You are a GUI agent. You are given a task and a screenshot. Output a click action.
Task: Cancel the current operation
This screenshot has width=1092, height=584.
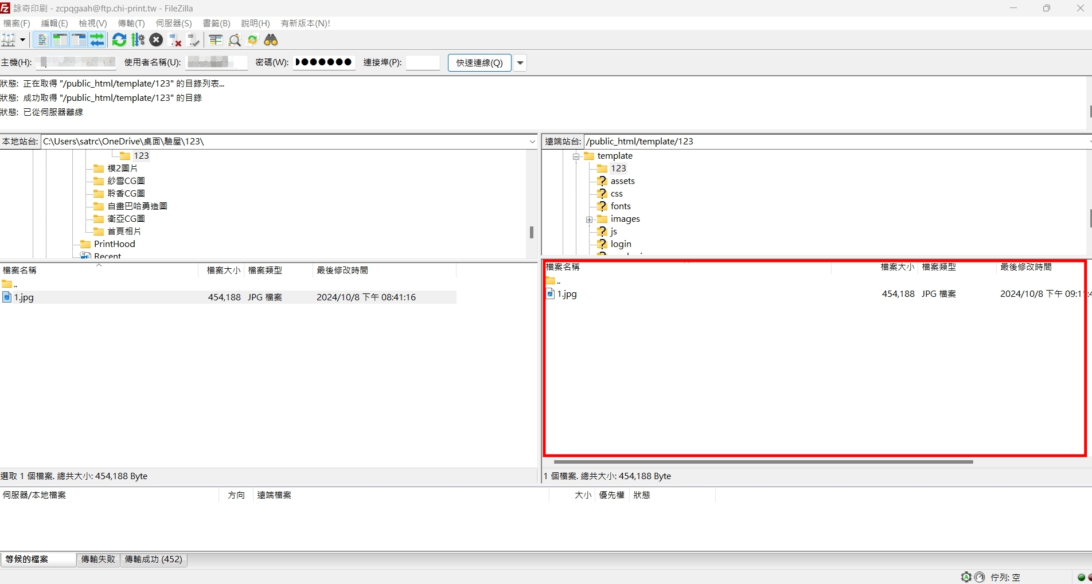tap(156, 40)
